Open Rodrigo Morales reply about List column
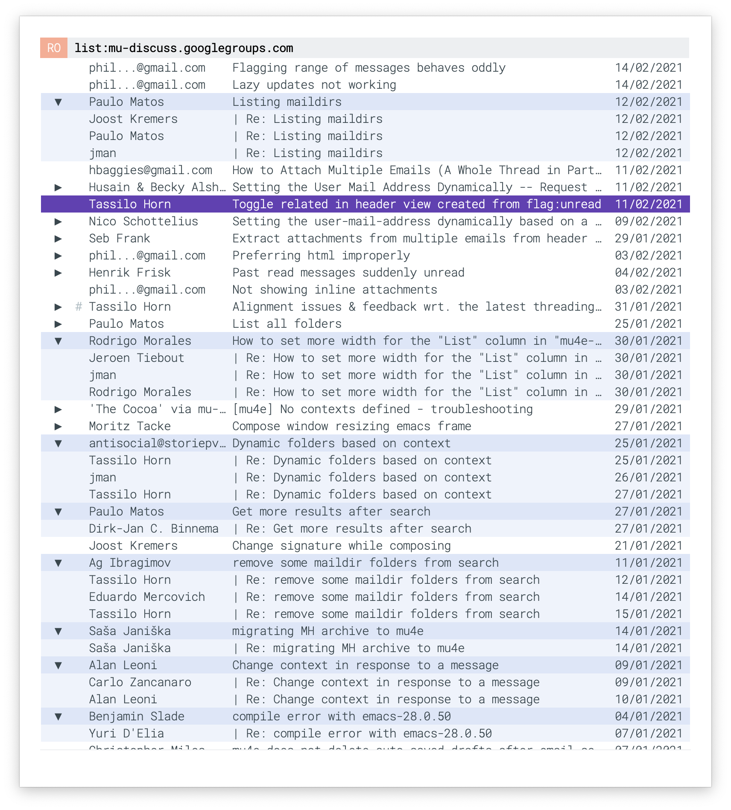The image size is (731, 810). tap(365, 392)
